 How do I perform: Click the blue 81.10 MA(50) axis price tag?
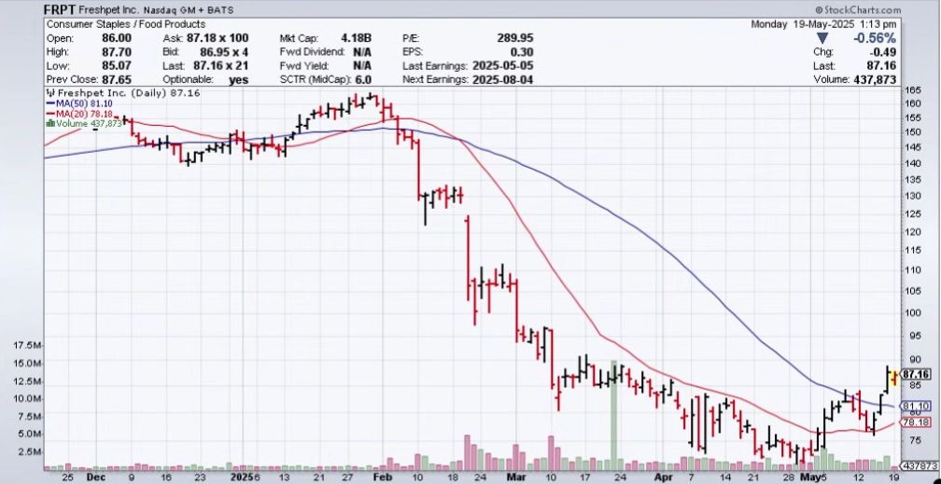pos(916,407)
